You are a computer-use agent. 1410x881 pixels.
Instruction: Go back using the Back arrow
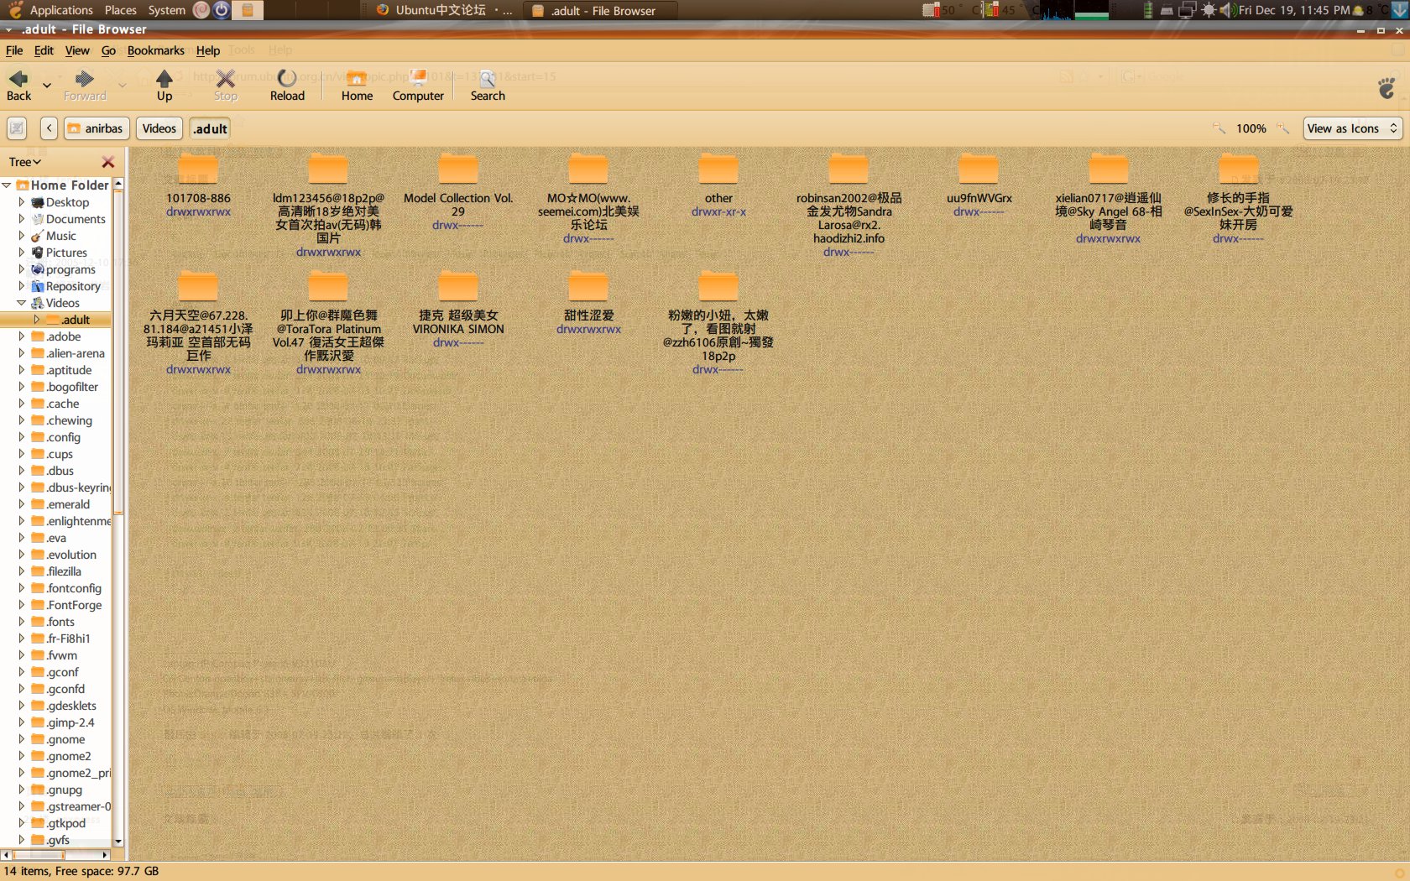pos(18,86)
